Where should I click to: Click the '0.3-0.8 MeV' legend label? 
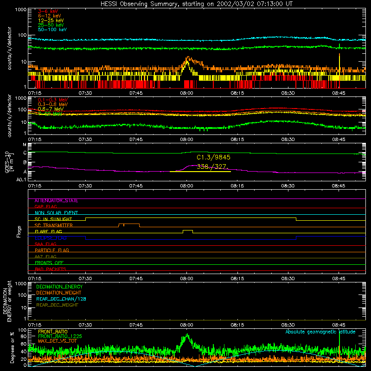pyautogui.click(x=53, y=104)
